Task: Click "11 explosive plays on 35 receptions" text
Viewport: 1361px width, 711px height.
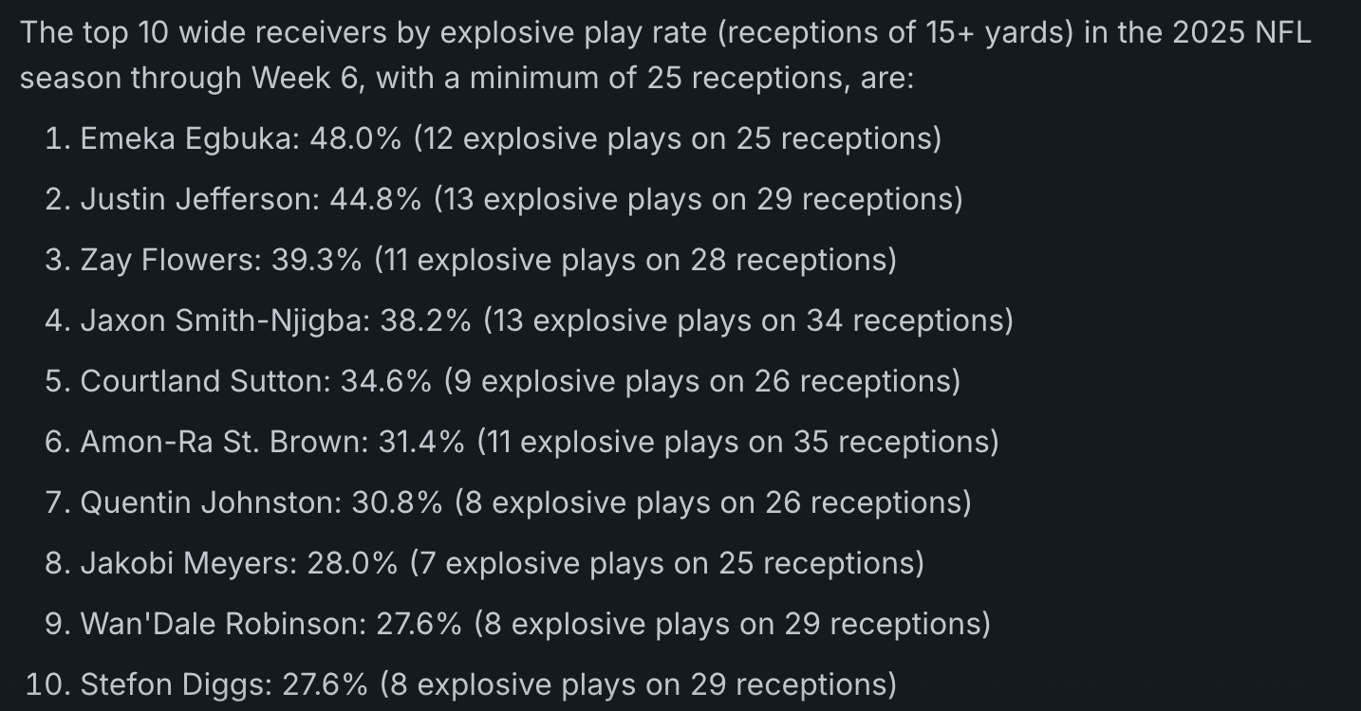Action: 737,442
